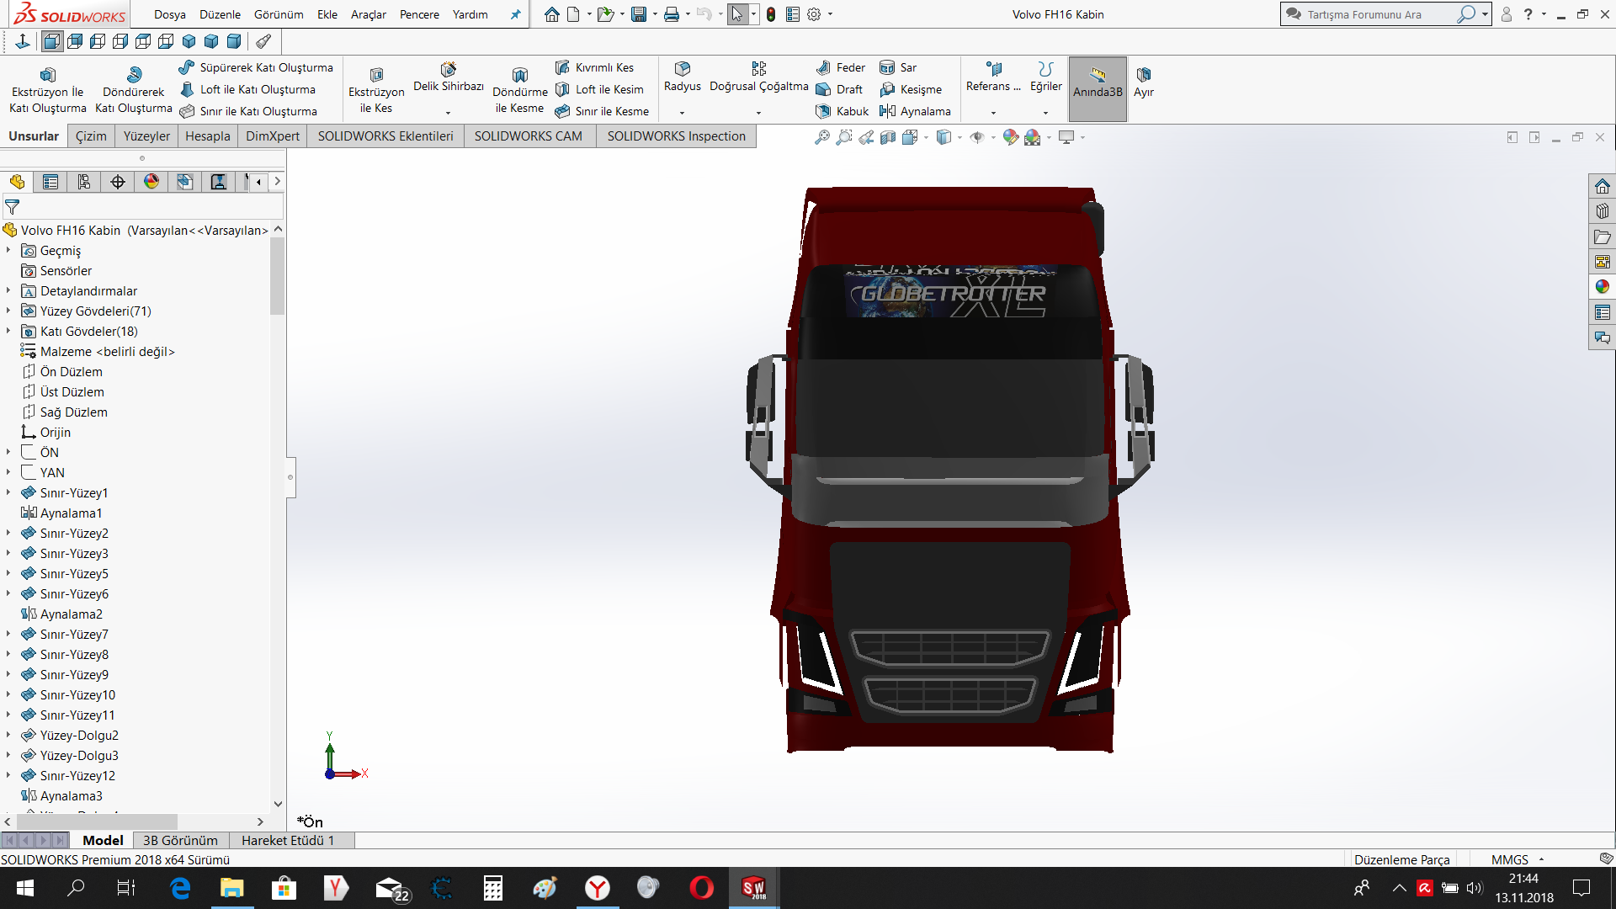1616x909 pixels.
Task: Select Döndürme ile Kesme tool
Action: tap(520, 90)
